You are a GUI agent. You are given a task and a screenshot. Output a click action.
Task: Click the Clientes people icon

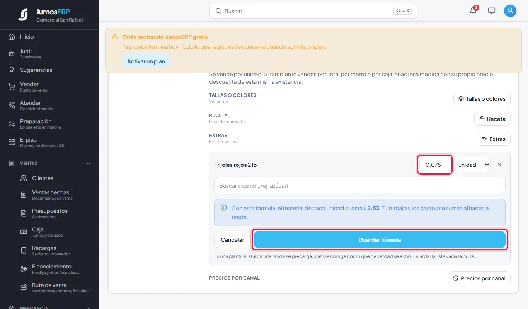point(24,178)
